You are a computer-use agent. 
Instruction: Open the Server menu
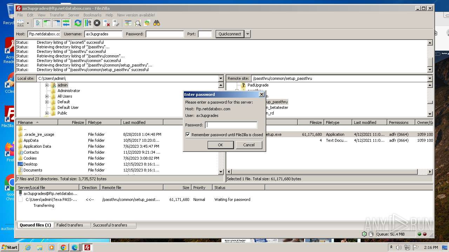coord(74,15)
